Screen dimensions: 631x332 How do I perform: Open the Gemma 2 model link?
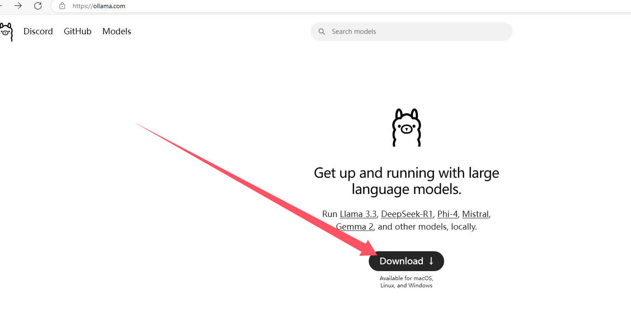355,226
